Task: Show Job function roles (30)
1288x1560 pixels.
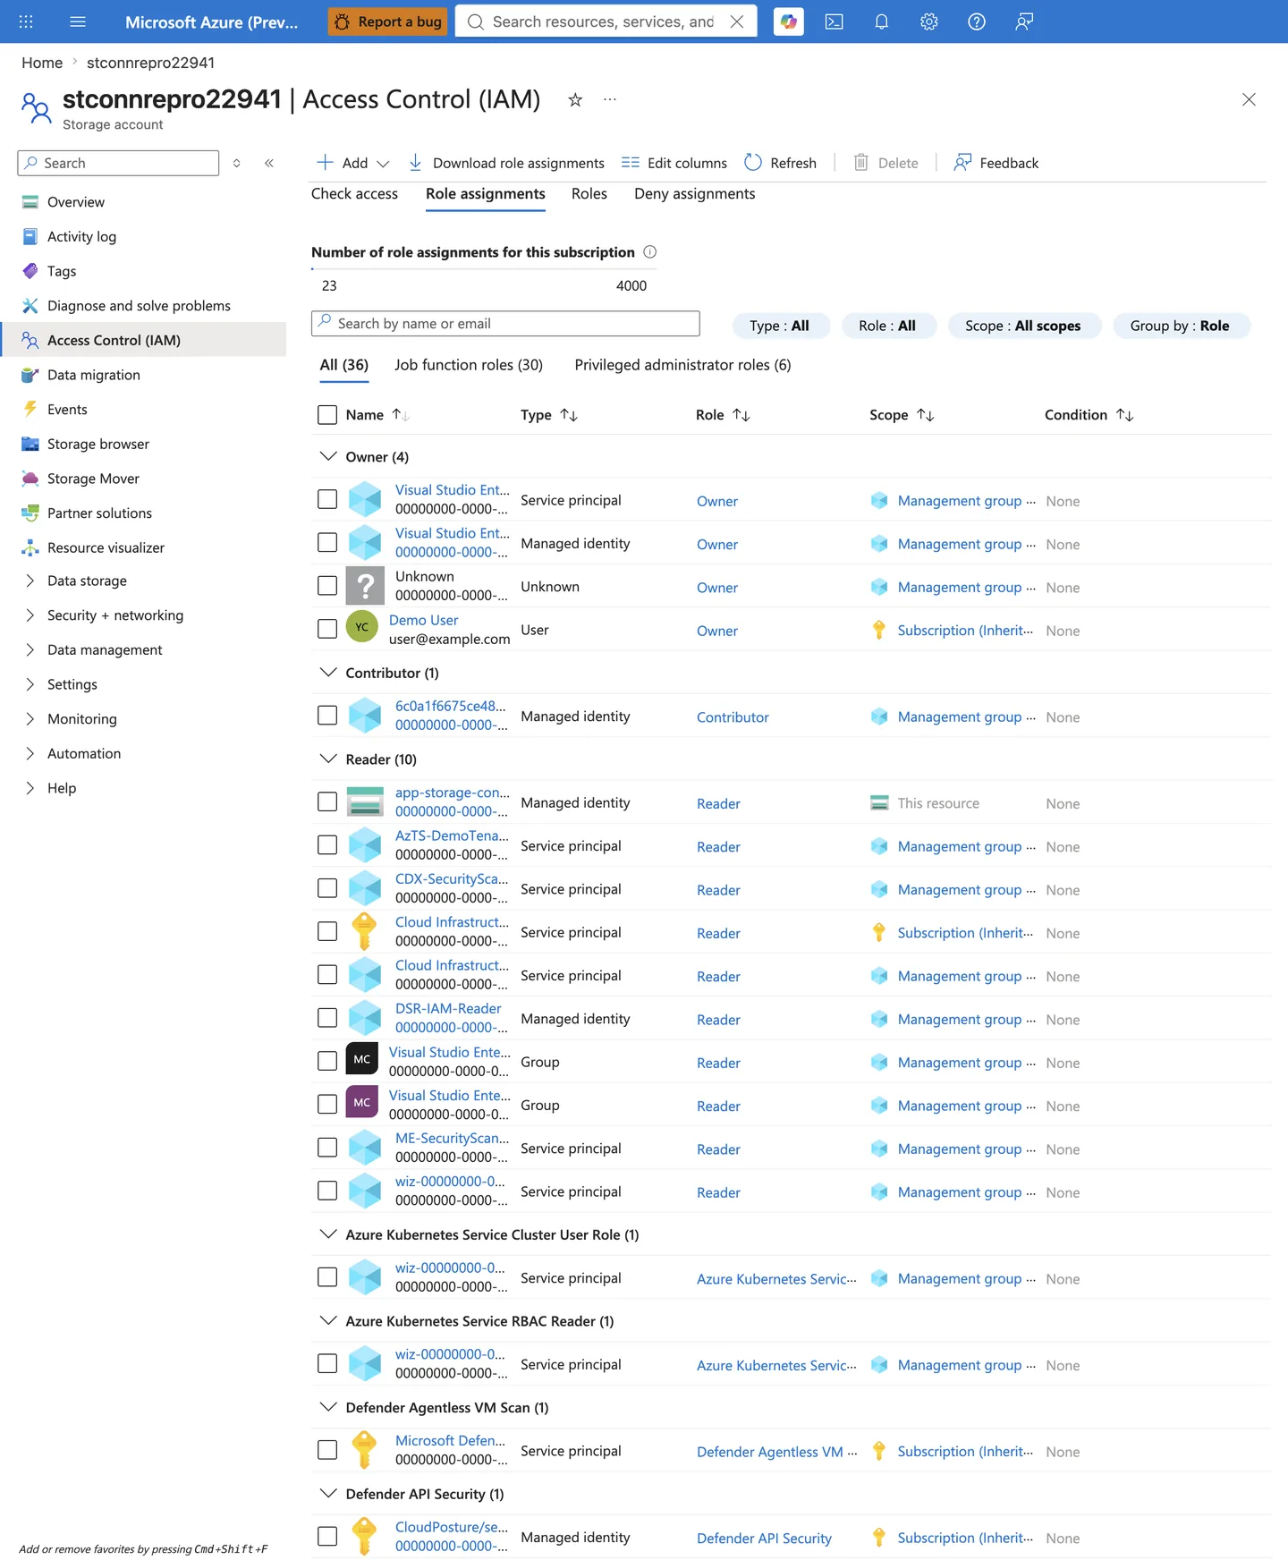Action: tap(469, 365)
